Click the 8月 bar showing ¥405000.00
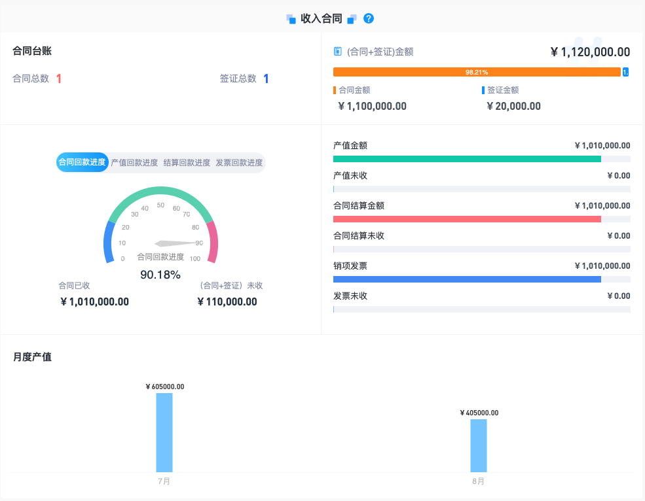 point(478,445)
